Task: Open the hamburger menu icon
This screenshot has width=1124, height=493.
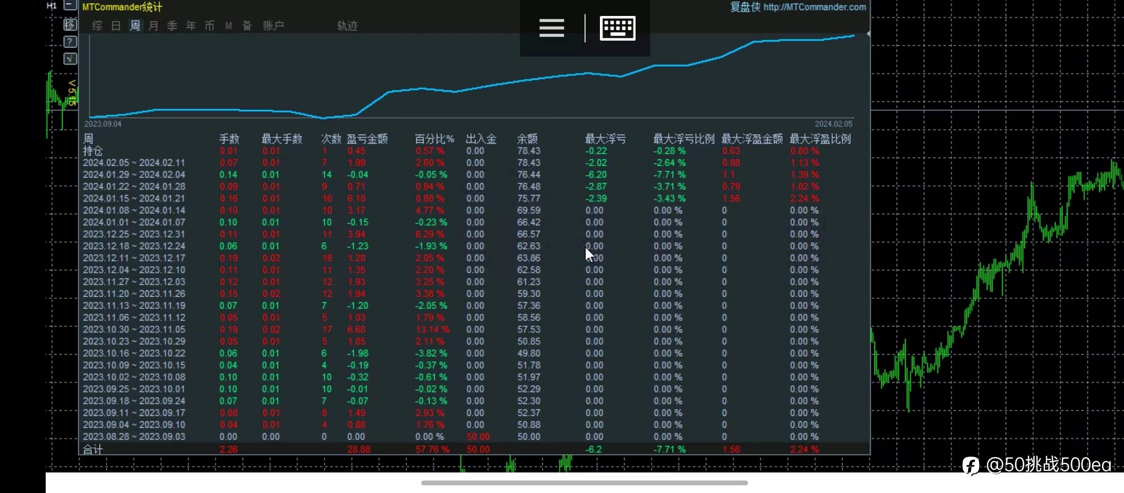Action: [551, 28]
